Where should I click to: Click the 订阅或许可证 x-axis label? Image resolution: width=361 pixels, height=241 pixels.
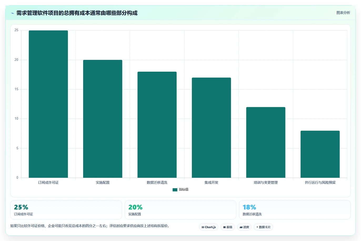(48, 182)
